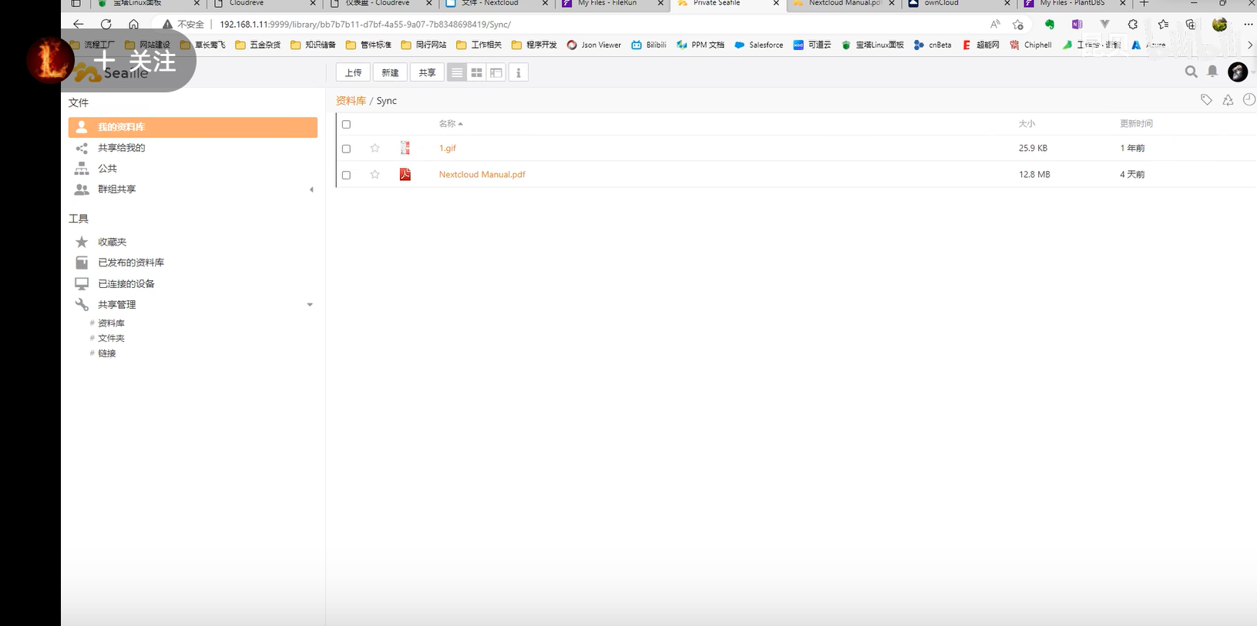Open 收藏夹 favorites

112,242
